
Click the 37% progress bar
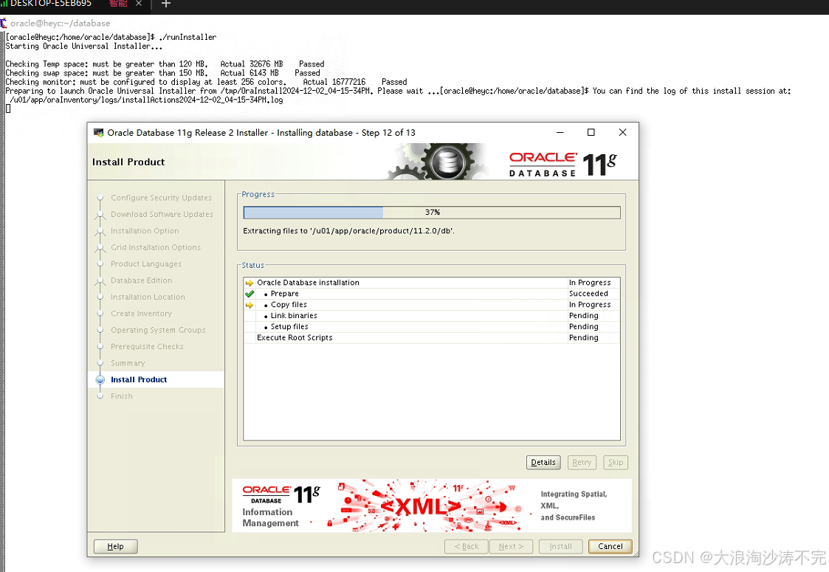[x=431, y=213]
